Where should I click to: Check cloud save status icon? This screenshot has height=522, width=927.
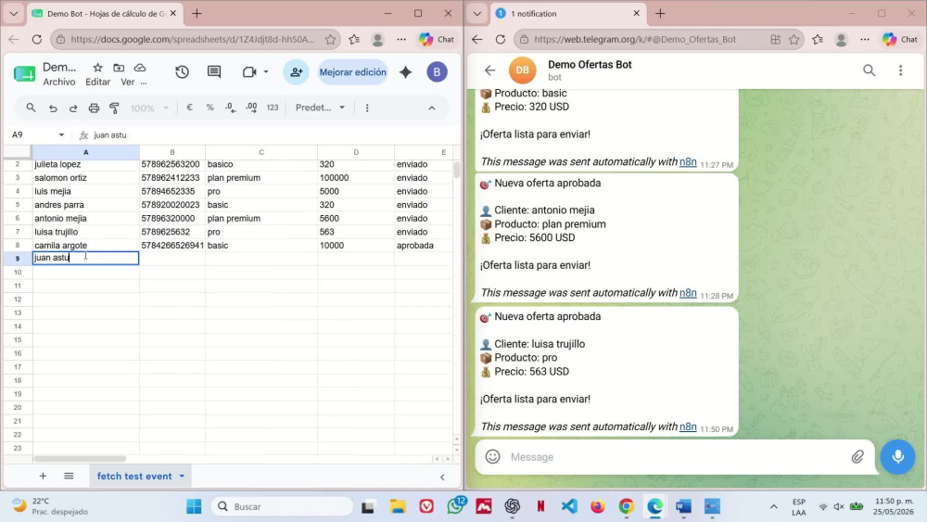tap(140, 68)
